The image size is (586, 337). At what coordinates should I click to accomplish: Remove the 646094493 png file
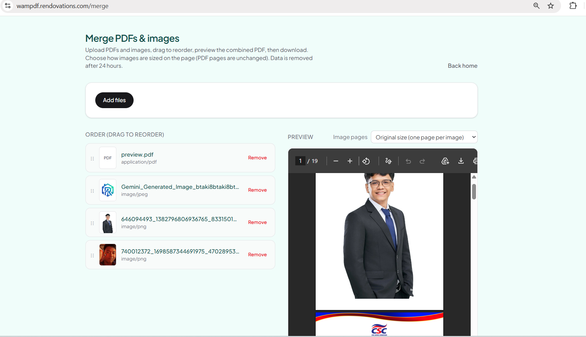pyautogui.click(x=257, y=223)
